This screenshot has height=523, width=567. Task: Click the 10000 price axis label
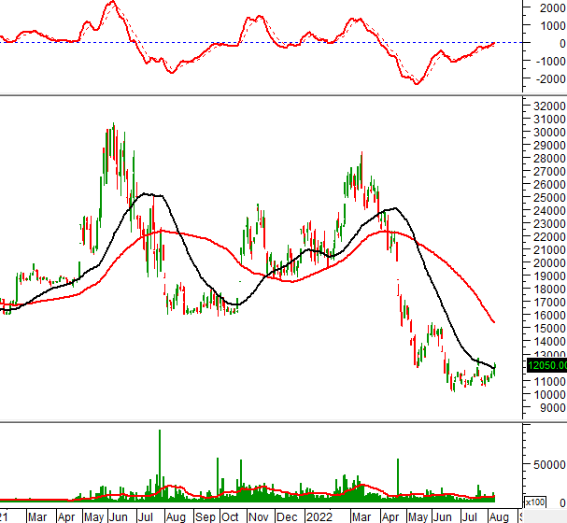click(549, 394)
